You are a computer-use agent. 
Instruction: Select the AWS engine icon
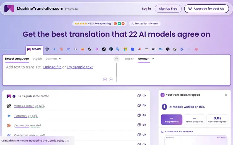click(146, 49)
